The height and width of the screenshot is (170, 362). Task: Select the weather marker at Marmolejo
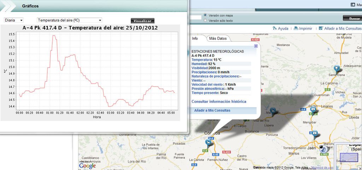click(273, 112)
